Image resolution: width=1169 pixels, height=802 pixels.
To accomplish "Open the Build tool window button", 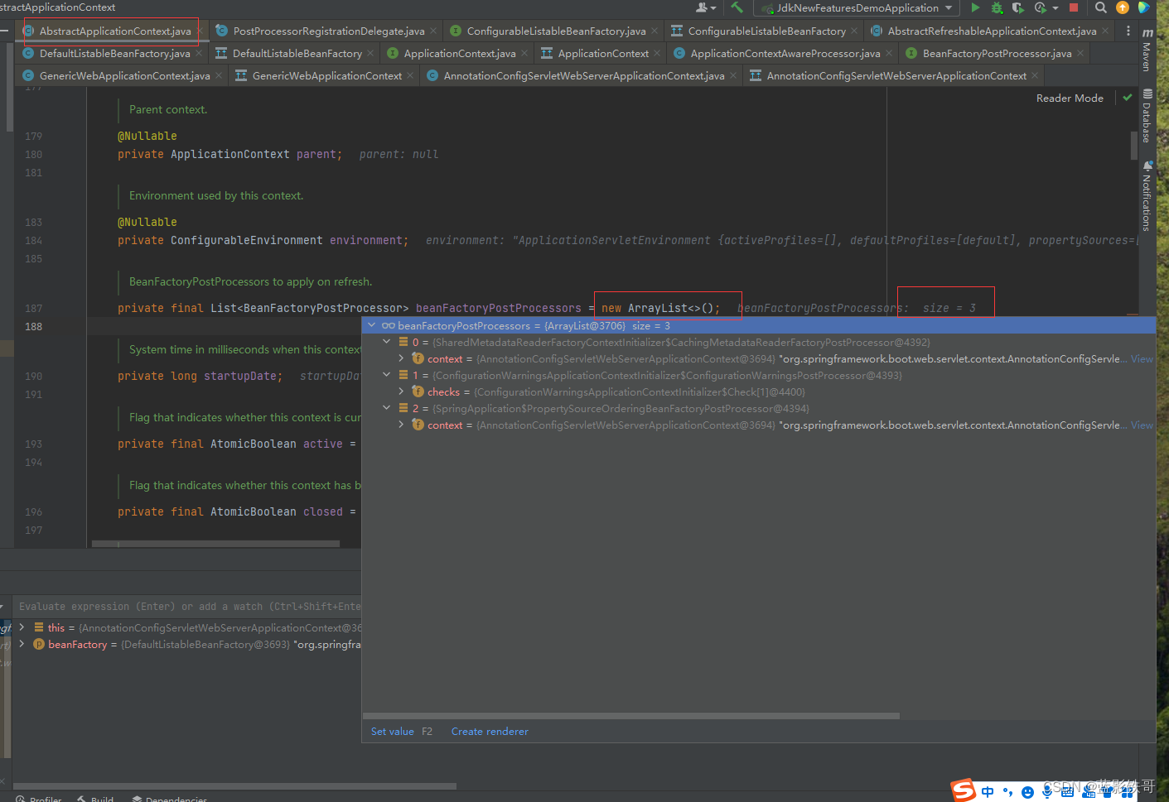I will pyautogui.click(x=95, y=799).
